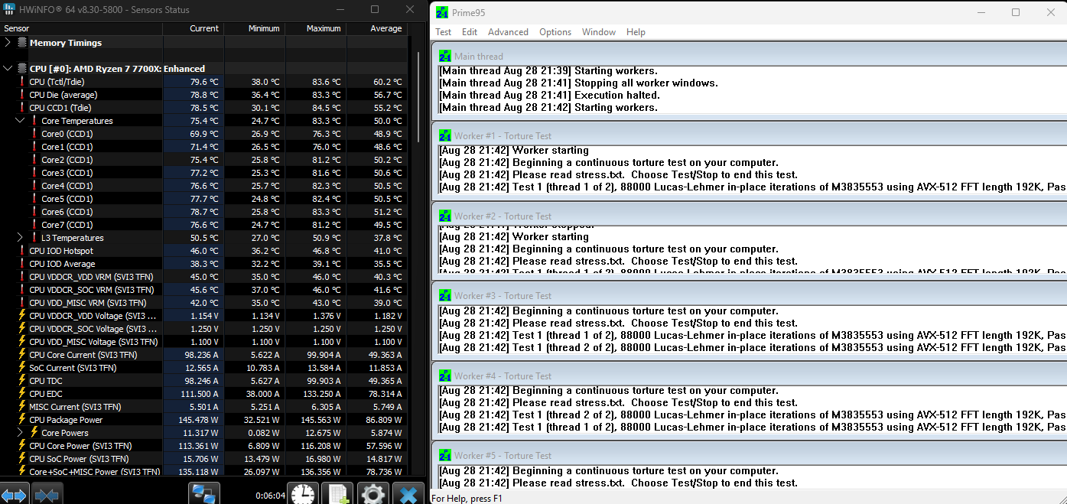The image size is (1067, 504).
Task: Click the Sensor column header
Action: 81,28
